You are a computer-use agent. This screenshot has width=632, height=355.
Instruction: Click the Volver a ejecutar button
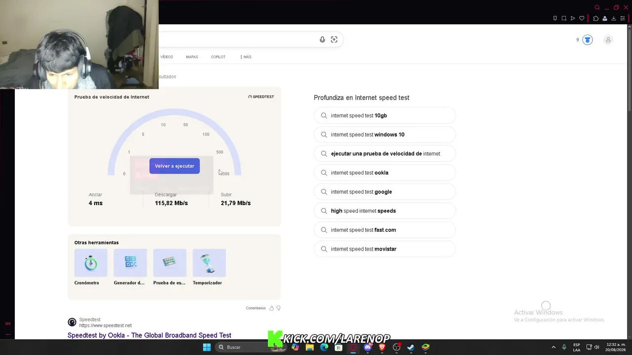[174, 166]
